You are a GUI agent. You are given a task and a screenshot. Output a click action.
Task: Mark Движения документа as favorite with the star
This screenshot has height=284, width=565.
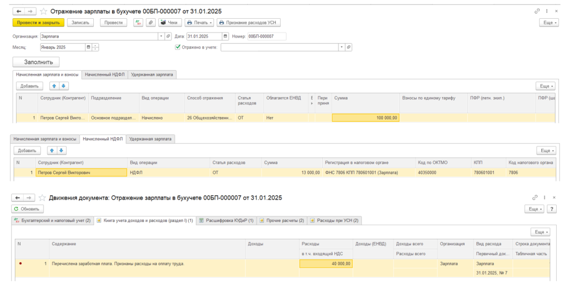pyautogui.click(x=42, y=197)
